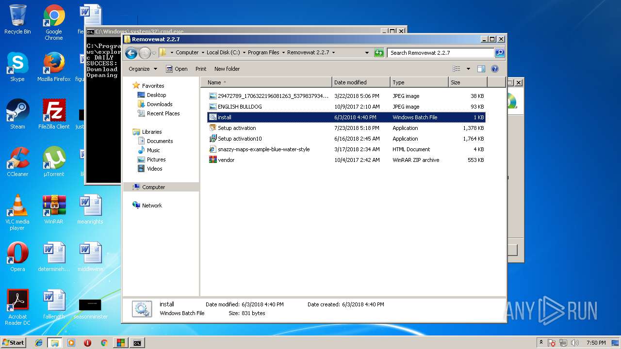This screenshot has width=621, height=349.
Task: Click the Search magnifier icon
Action: [x=499, y=53]
